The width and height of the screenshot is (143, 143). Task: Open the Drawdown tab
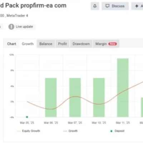pos(81,44)
